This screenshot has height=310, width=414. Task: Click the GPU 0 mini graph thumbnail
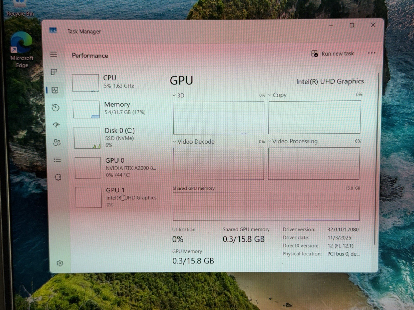pyautogui.click(x=88, y=168)
